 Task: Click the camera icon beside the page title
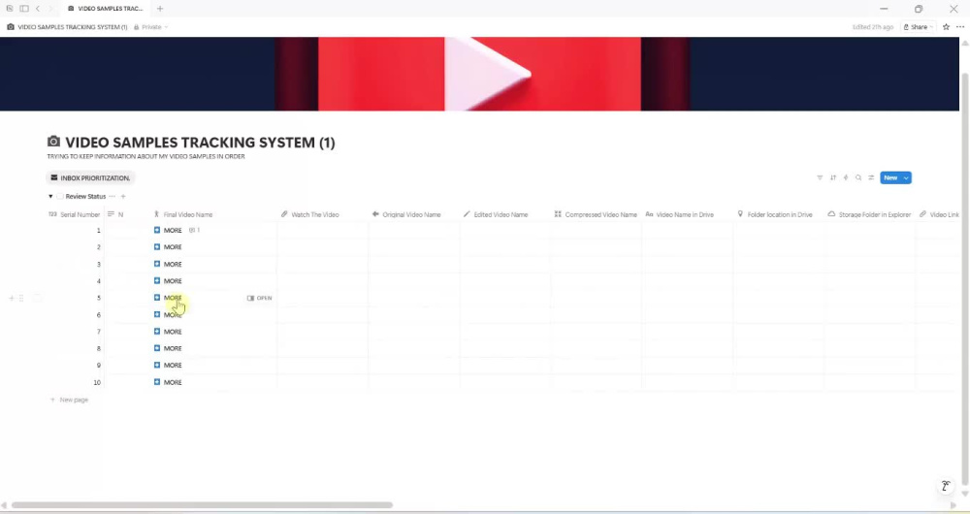coord(53,142)
